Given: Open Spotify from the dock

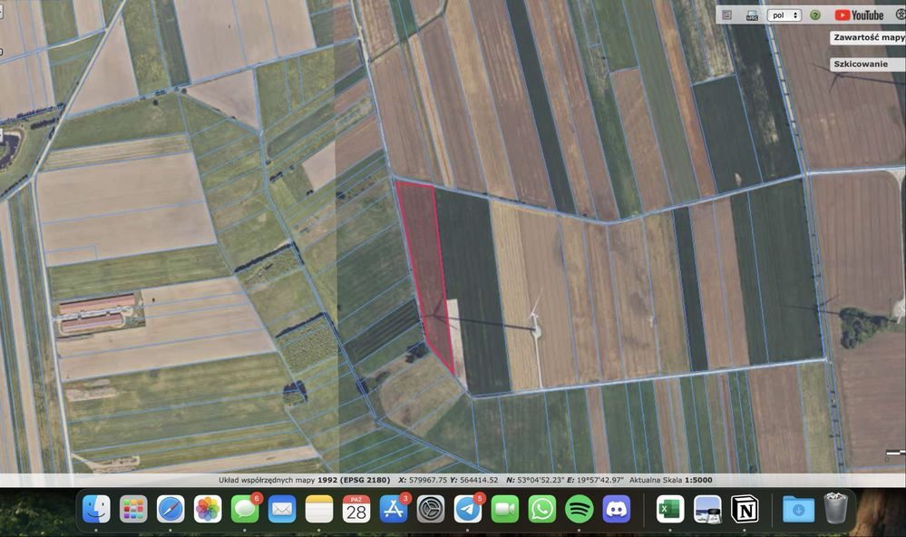Looking at the screenshot, I should [579, 509].
